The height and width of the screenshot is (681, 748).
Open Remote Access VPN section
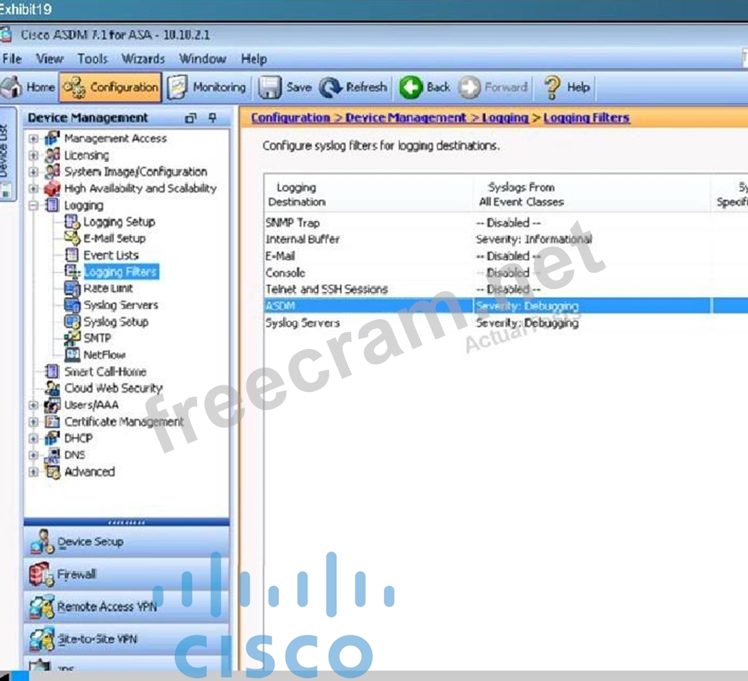pyautogui.click(x=41, y=607)
